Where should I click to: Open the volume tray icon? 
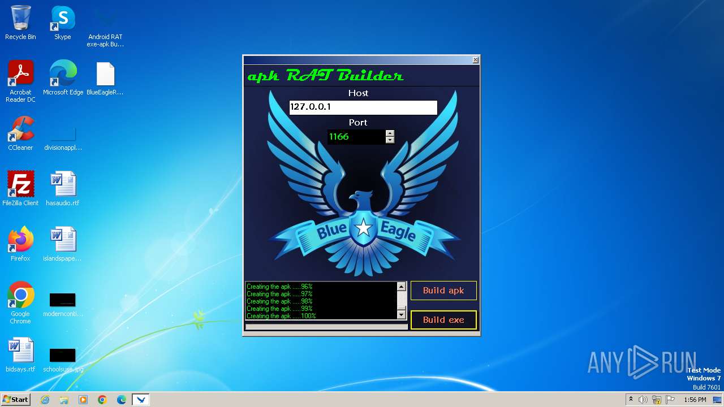(643, 400)
